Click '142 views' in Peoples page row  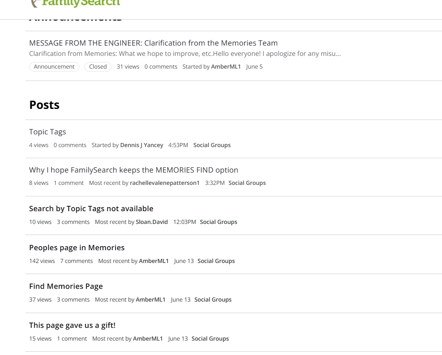(42, 261)
